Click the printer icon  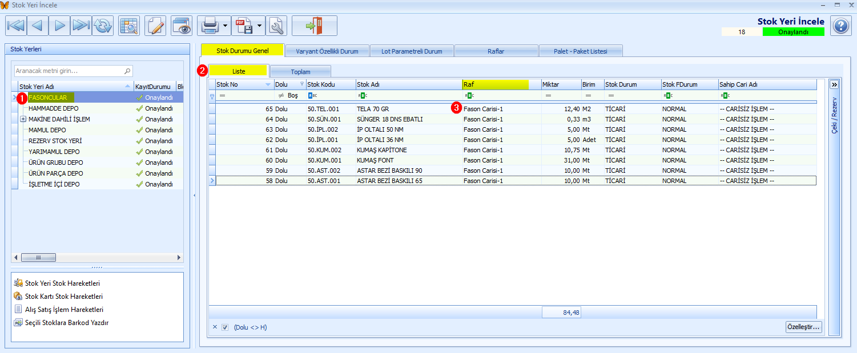pos(210,26)
